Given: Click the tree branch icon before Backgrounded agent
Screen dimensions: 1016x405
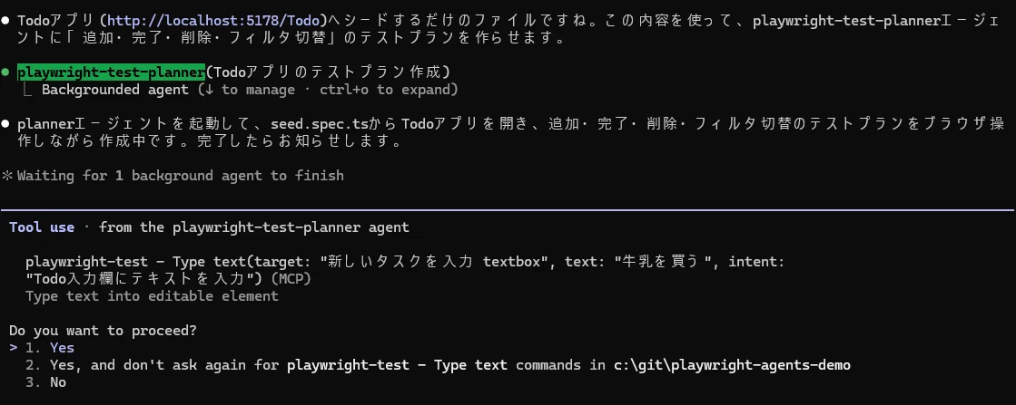Looking at the screenshot, I should tap(28, 90).
